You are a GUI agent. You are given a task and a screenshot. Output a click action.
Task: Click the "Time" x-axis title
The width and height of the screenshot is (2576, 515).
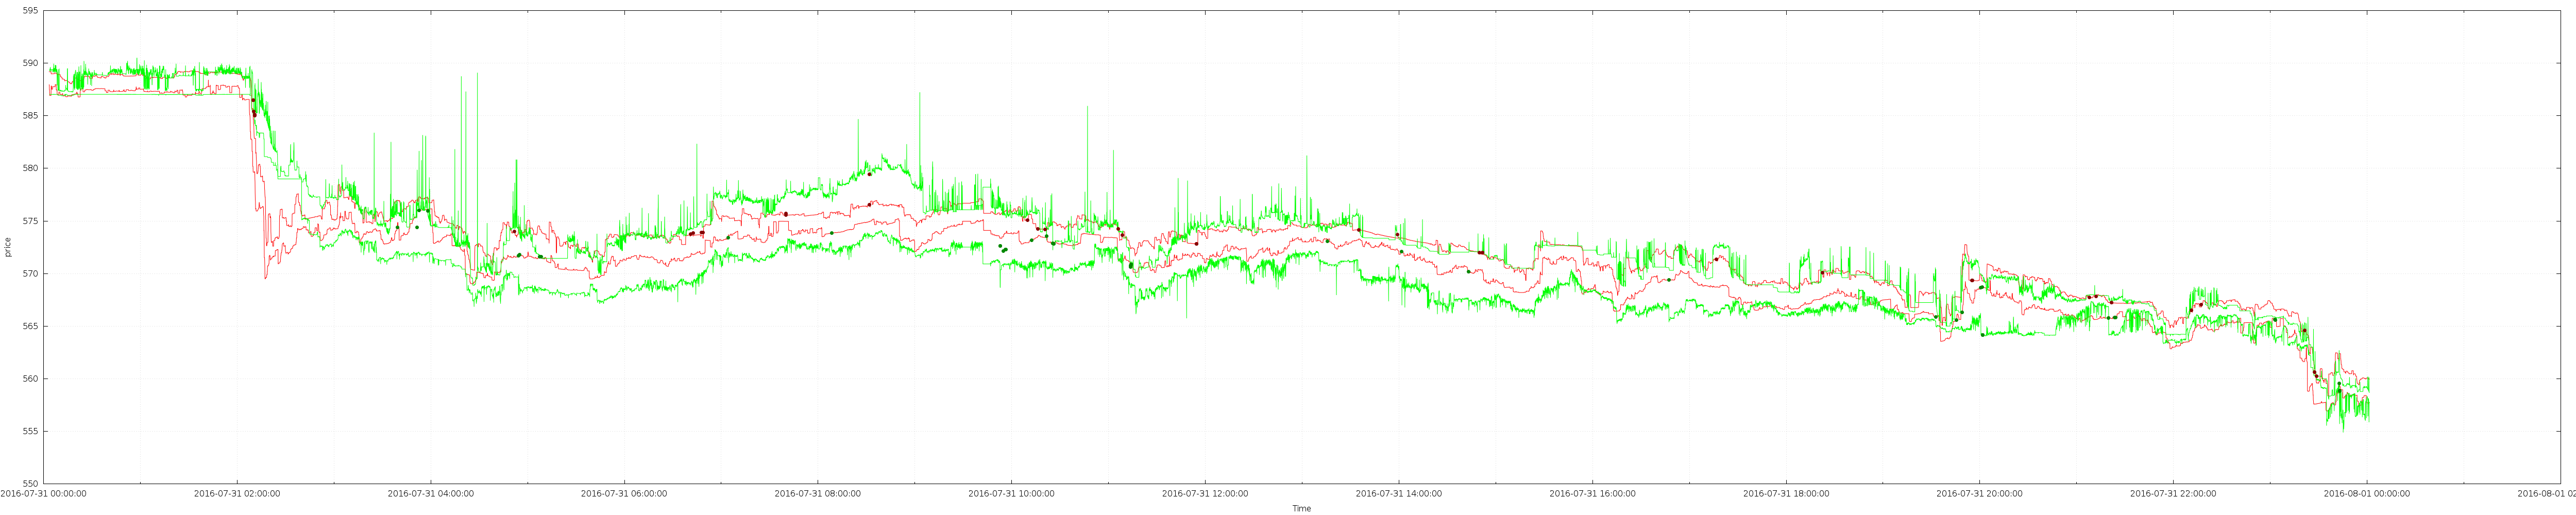[x=1301, y=509]
